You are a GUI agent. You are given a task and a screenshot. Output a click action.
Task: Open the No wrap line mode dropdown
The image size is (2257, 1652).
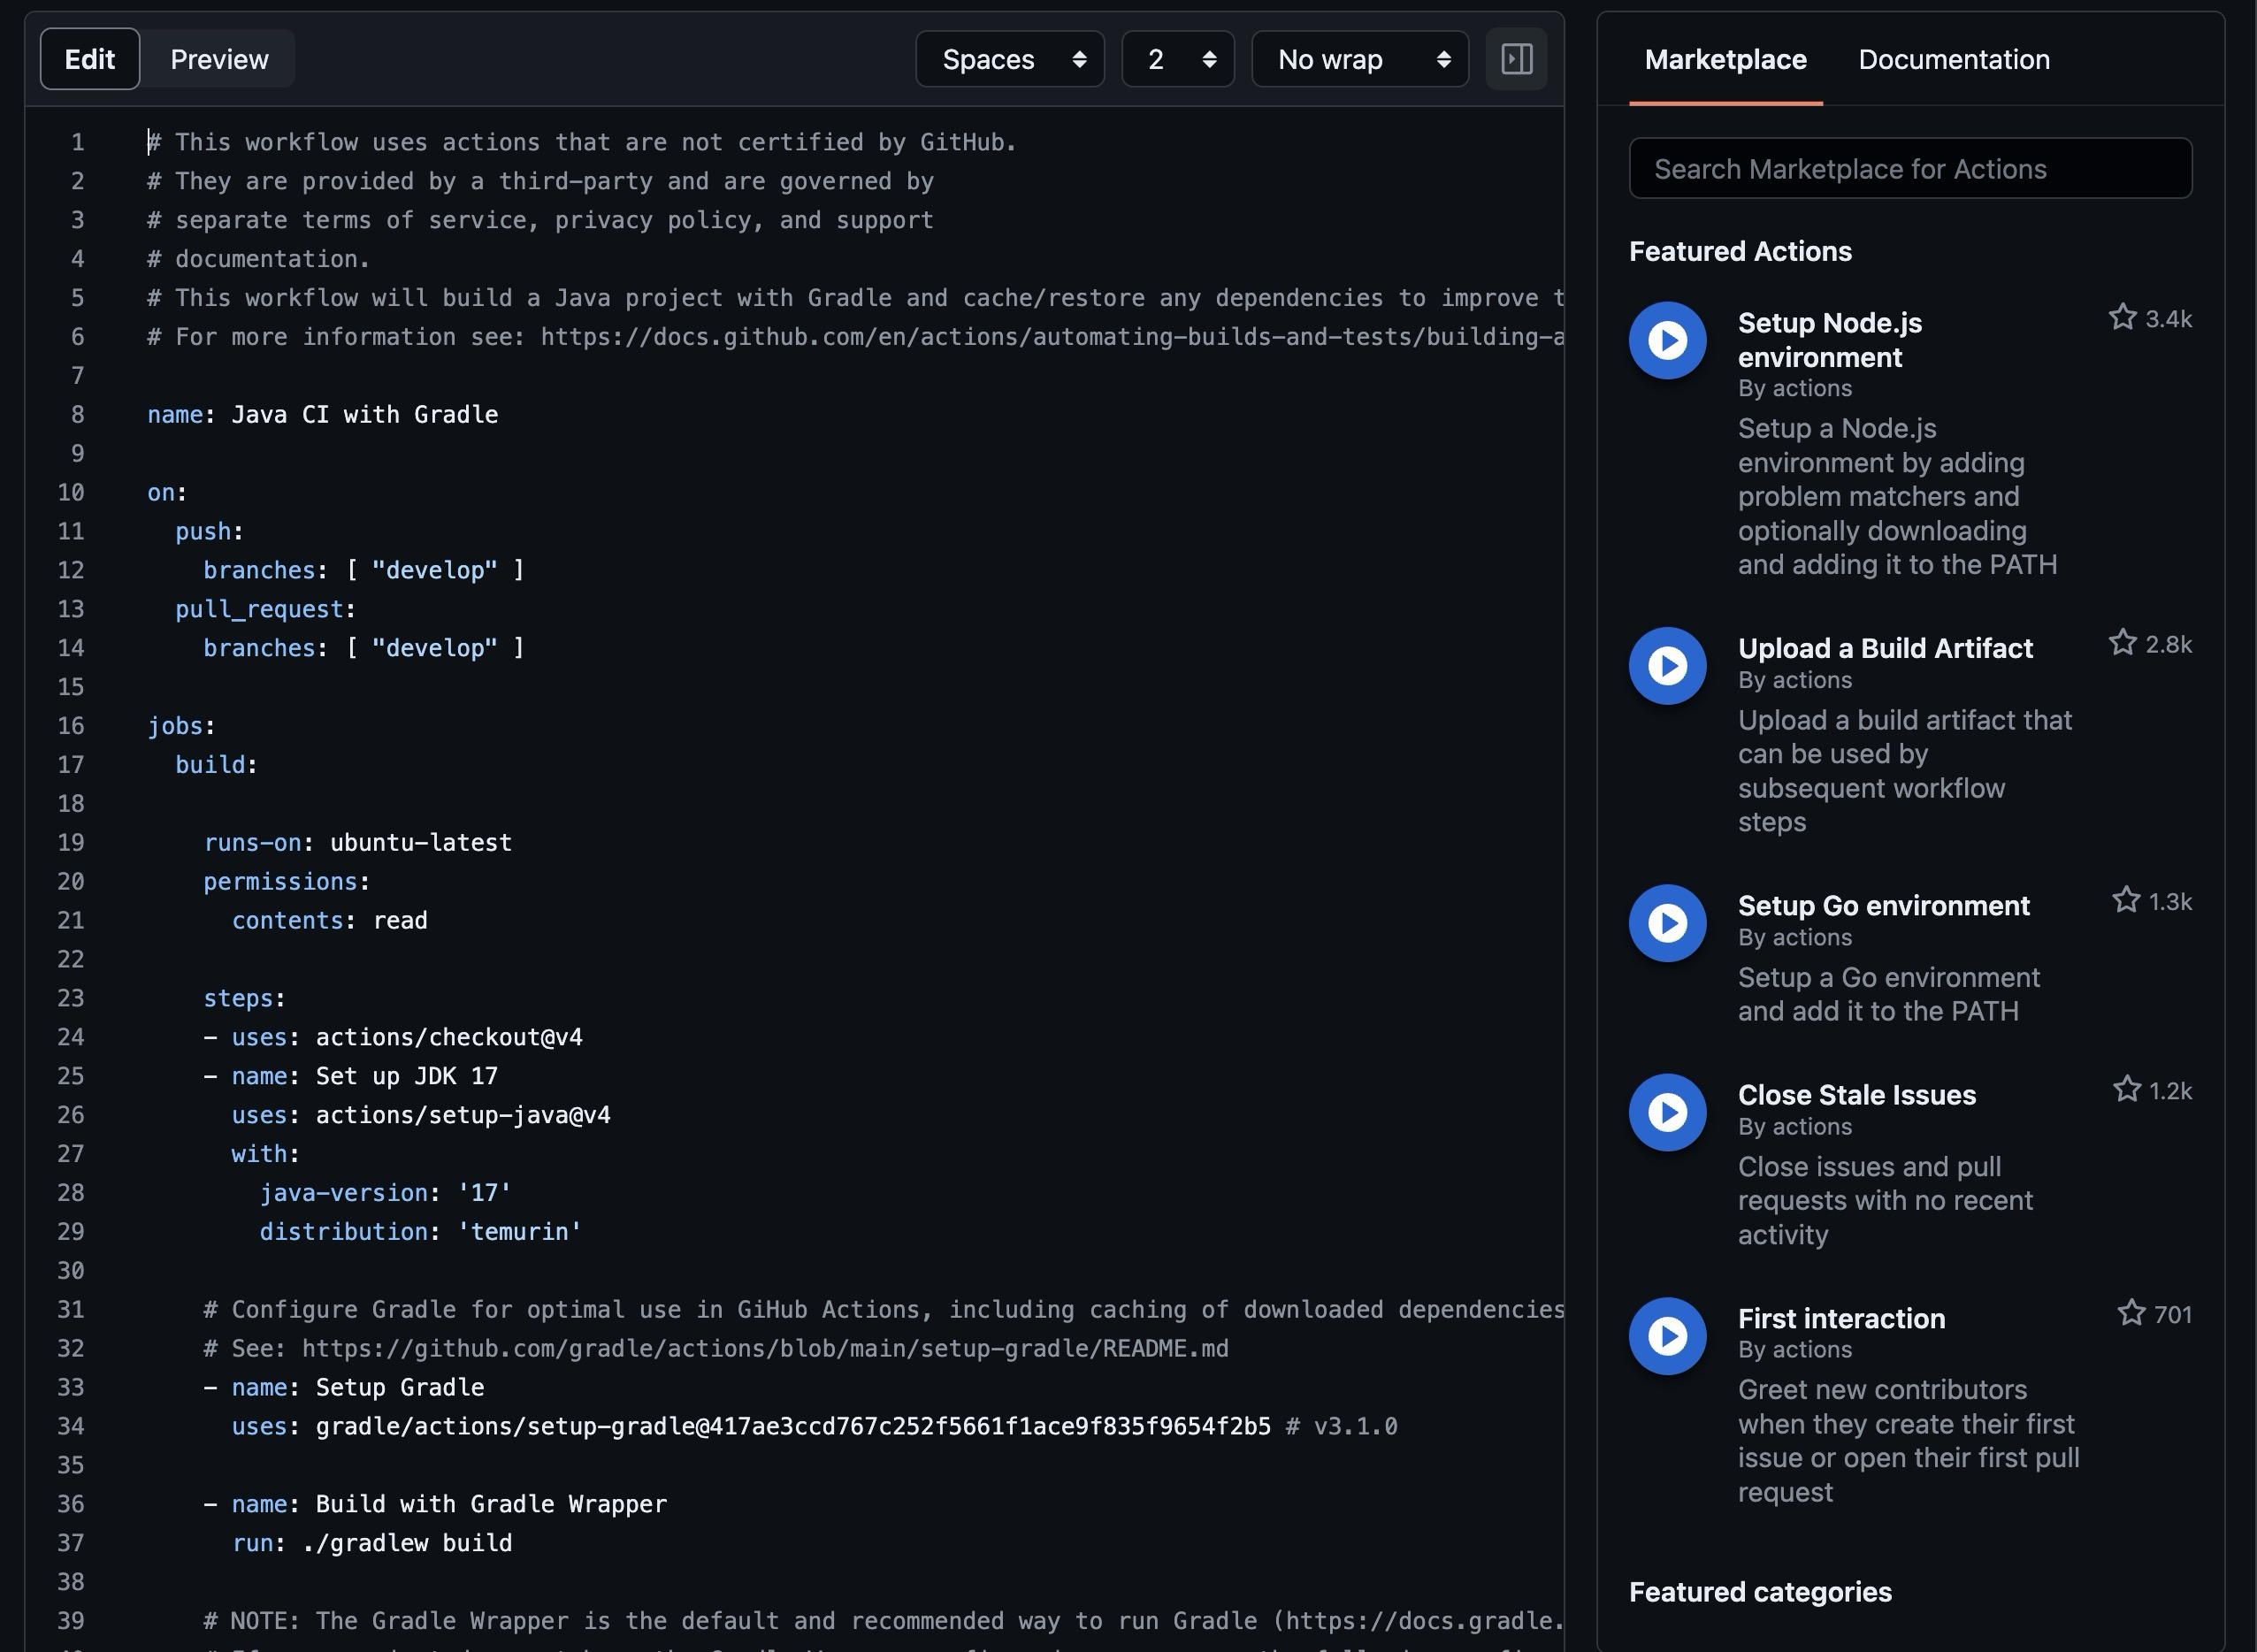pyautogui.click(x=1360, y=59)
